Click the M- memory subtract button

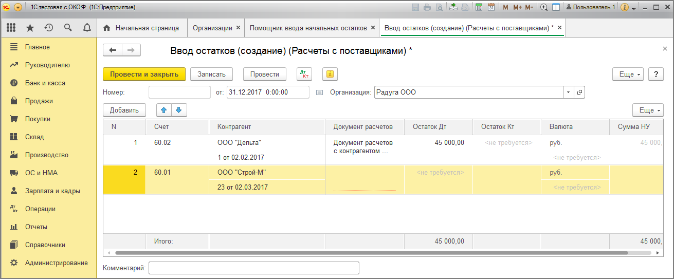click(529, 7)
